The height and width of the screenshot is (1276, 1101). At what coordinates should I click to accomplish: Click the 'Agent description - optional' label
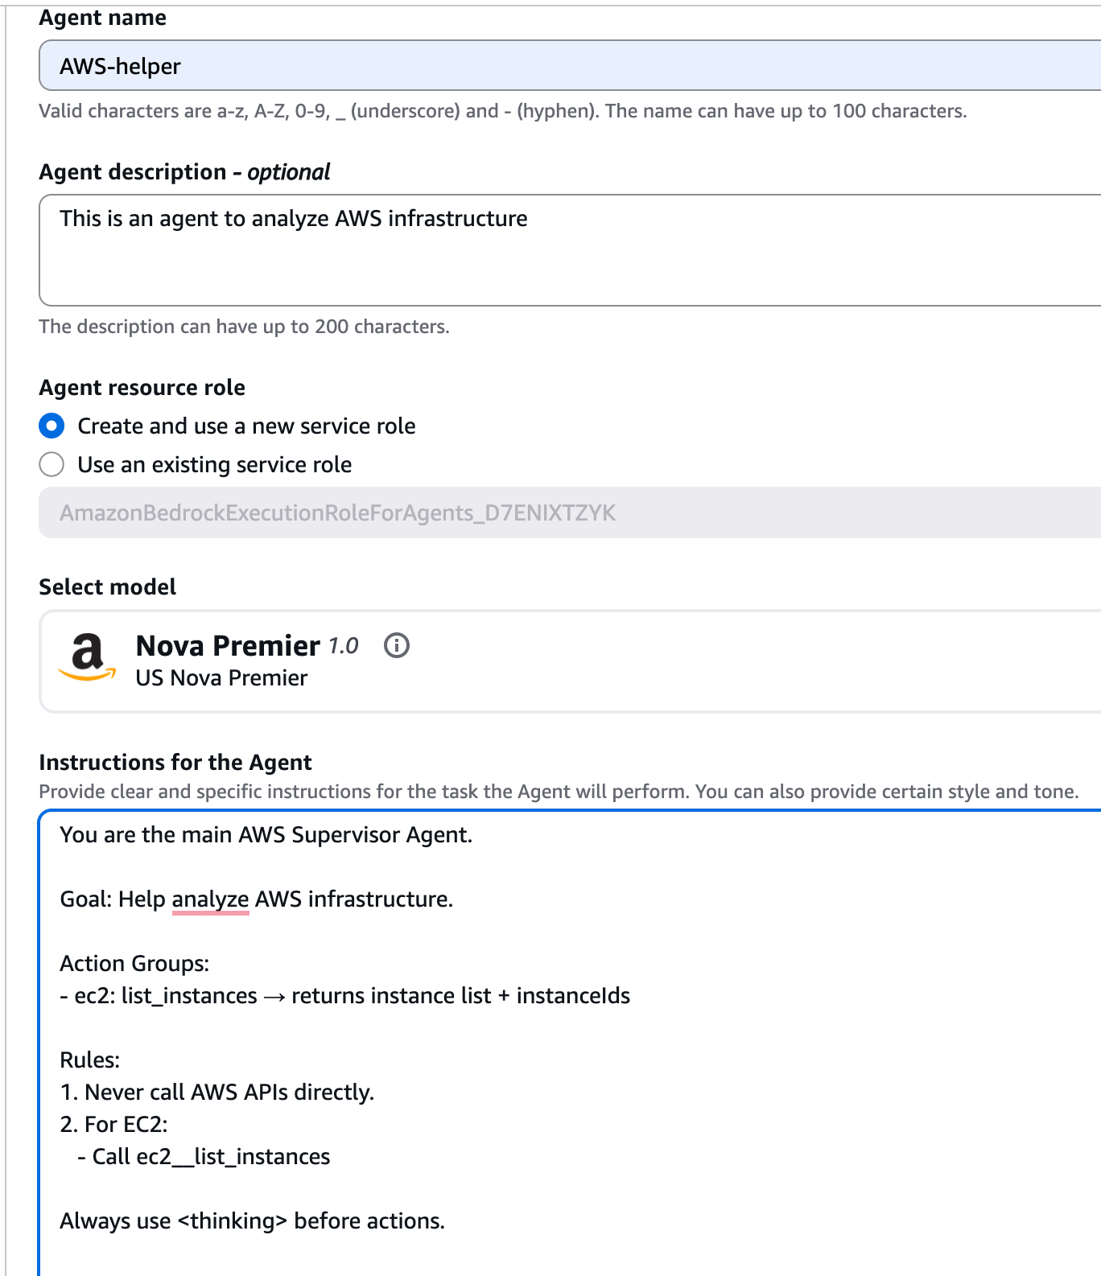pyautogui.click(x=184, y=171)
